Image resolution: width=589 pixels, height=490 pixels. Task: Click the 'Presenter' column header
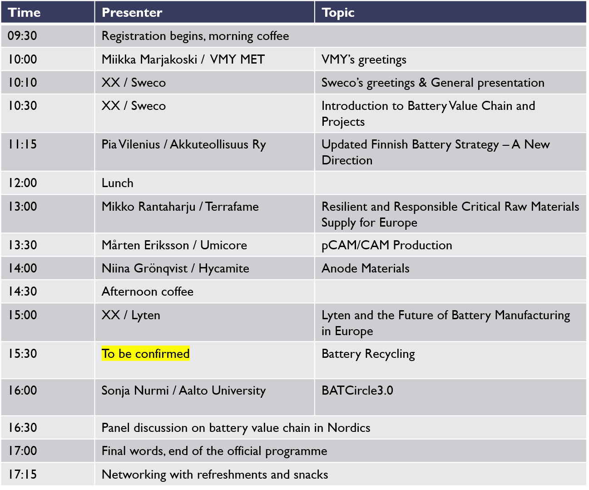tap(204, 12)
